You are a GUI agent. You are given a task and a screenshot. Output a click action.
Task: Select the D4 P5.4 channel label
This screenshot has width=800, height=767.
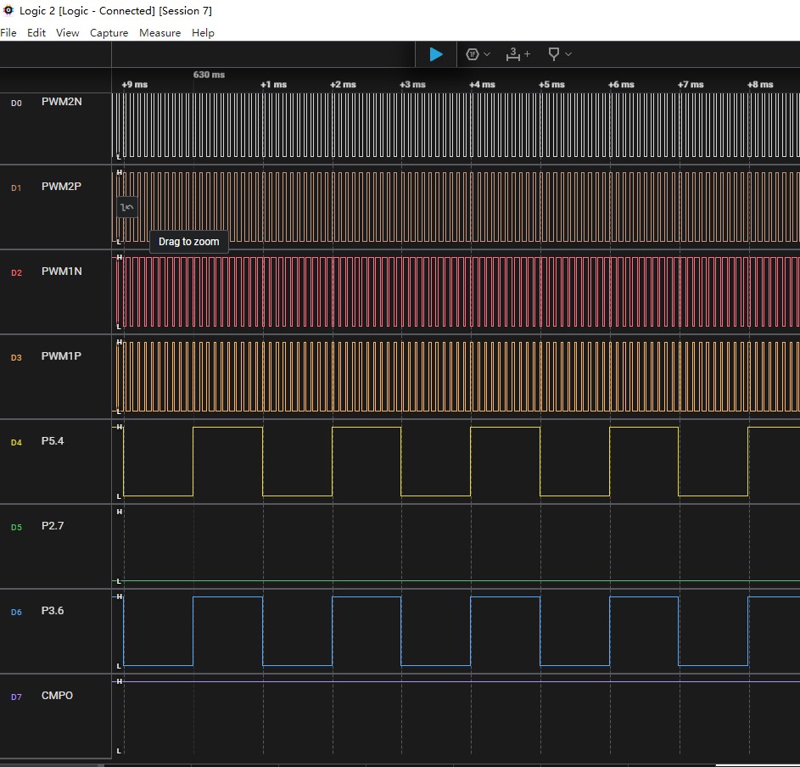pyautogui.click(x=53, y=441)
